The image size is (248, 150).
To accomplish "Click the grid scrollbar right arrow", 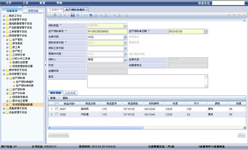I will coord(245,128).
